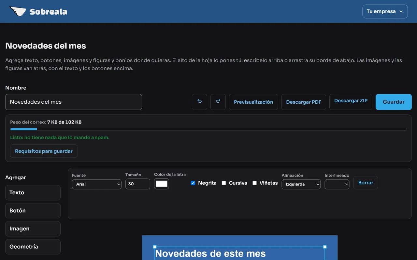
Task: Click Descargar PDF
Action: tap(304, 102)
